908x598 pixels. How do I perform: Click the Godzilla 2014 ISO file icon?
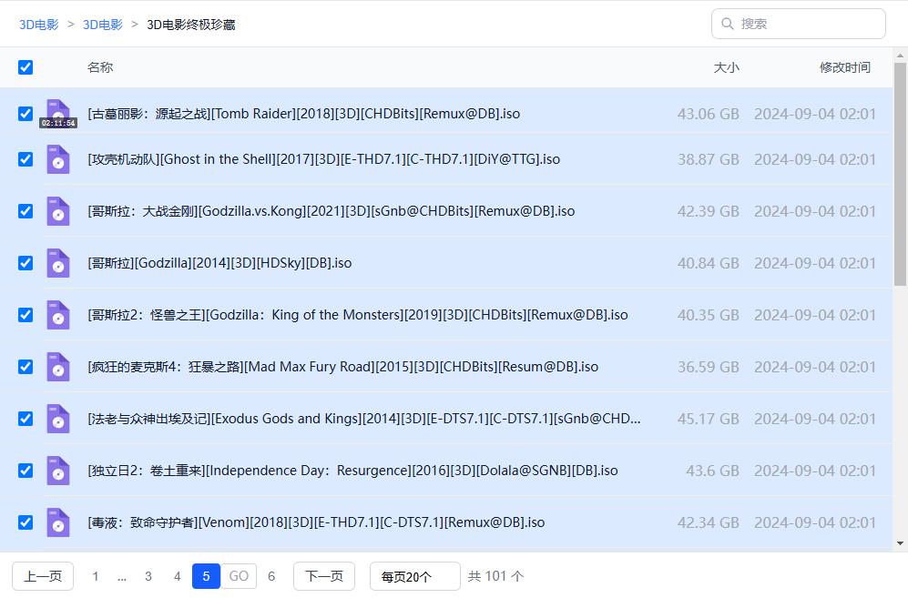[x=58, y=263]
